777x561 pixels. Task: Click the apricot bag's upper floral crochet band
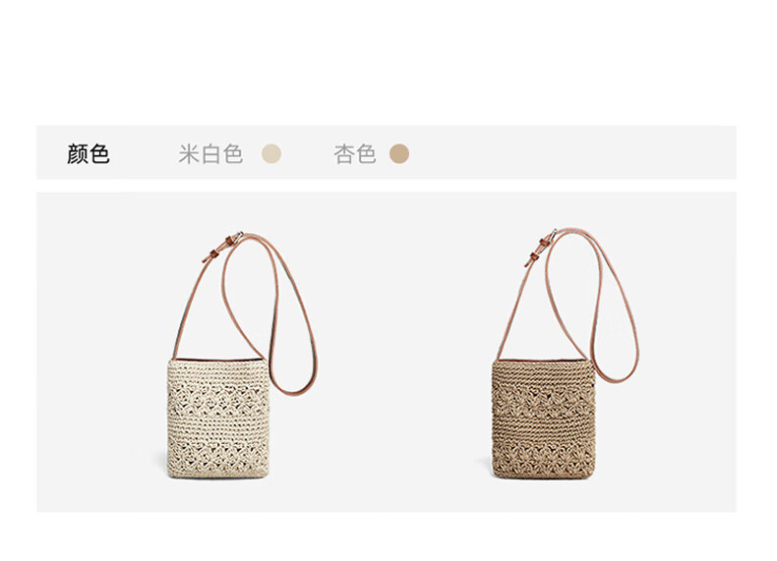[543, 401]
